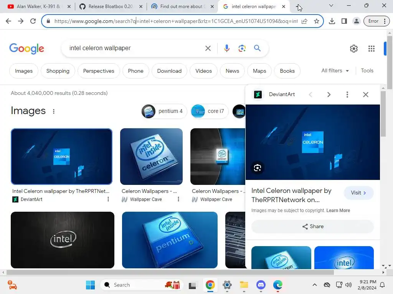Switch to Find out more about tab
The width and height of the screenshot is (393, 294).
pyautogui.click(x=182, y=7)
